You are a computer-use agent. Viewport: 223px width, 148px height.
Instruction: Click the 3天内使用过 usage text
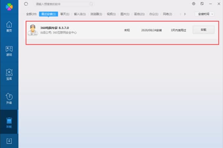coord(179,30)
